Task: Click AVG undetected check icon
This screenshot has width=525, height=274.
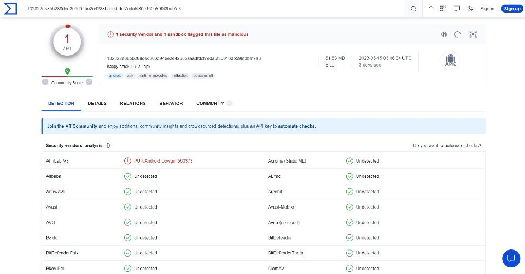Action: pyautogui.click(x=127, y=222)
